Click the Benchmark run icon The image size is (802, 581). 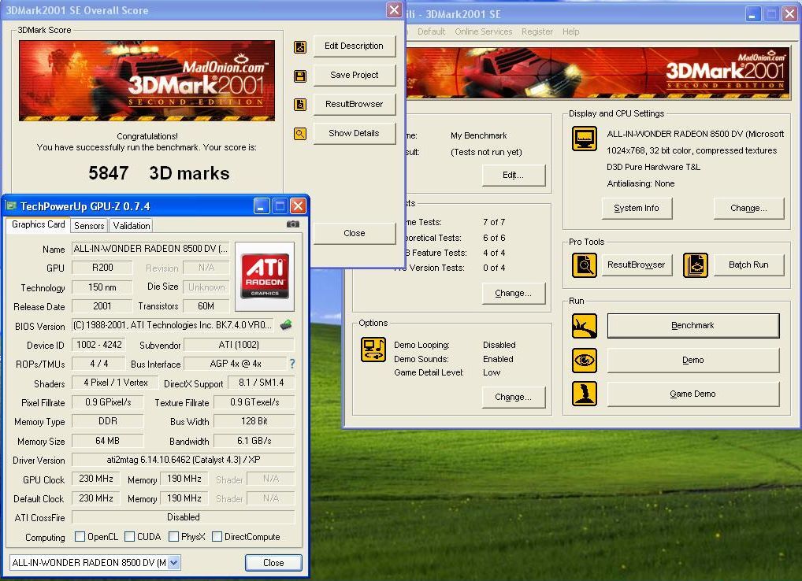584,325
